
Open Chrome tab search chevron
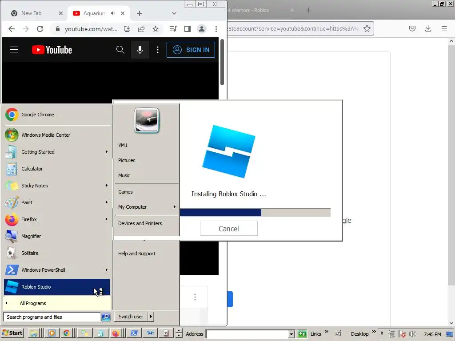click(174, 13)
